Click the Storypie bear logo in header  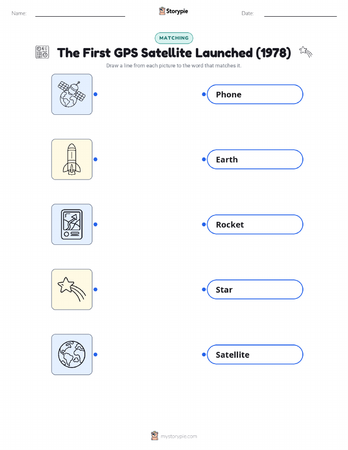162,11
